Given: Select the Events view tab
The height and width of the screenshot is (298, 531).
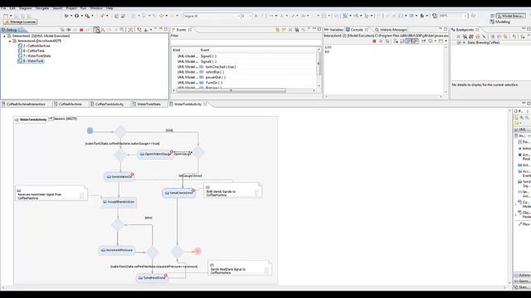Looking at the screenshot, I should 181,30.
